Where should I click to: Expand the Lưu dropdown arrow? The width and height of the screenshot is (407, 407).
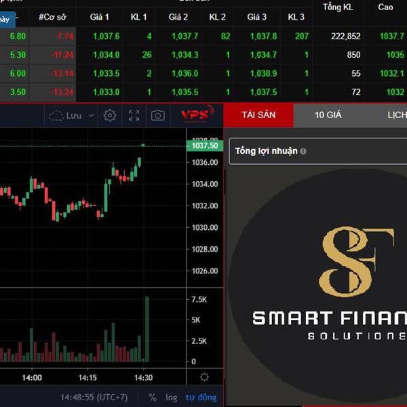(91, 115)
